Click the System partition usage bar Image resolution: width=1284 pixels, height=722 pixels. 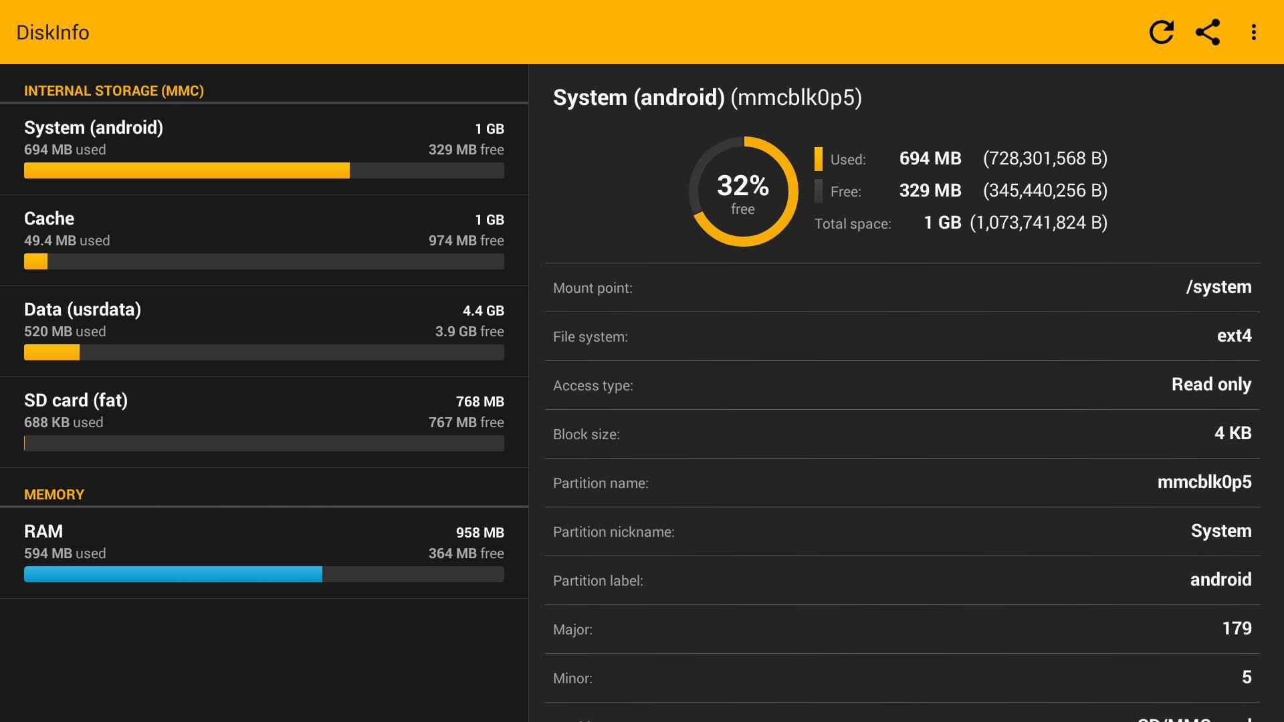tap(263, 170)
